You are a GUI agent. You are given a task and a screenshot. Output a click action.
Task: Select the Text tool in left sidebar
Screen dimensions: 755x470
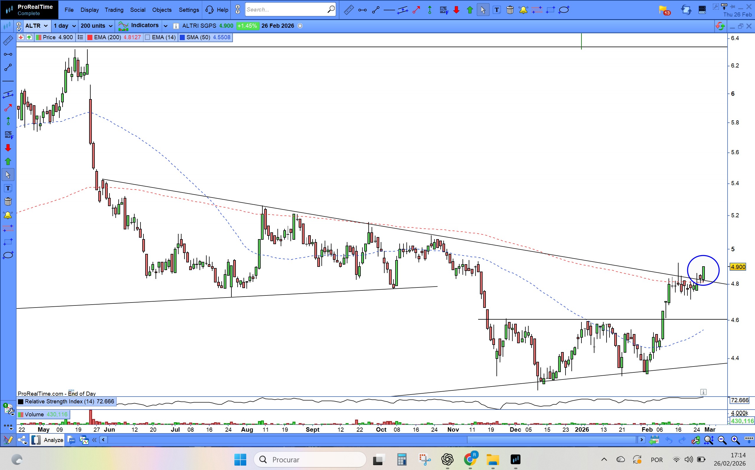coord(8,188)
